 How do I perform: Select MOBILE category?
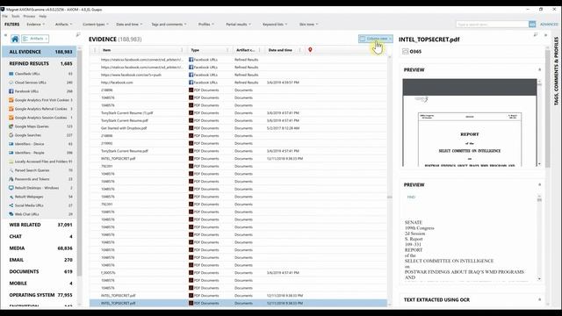(x=40, y=284)
